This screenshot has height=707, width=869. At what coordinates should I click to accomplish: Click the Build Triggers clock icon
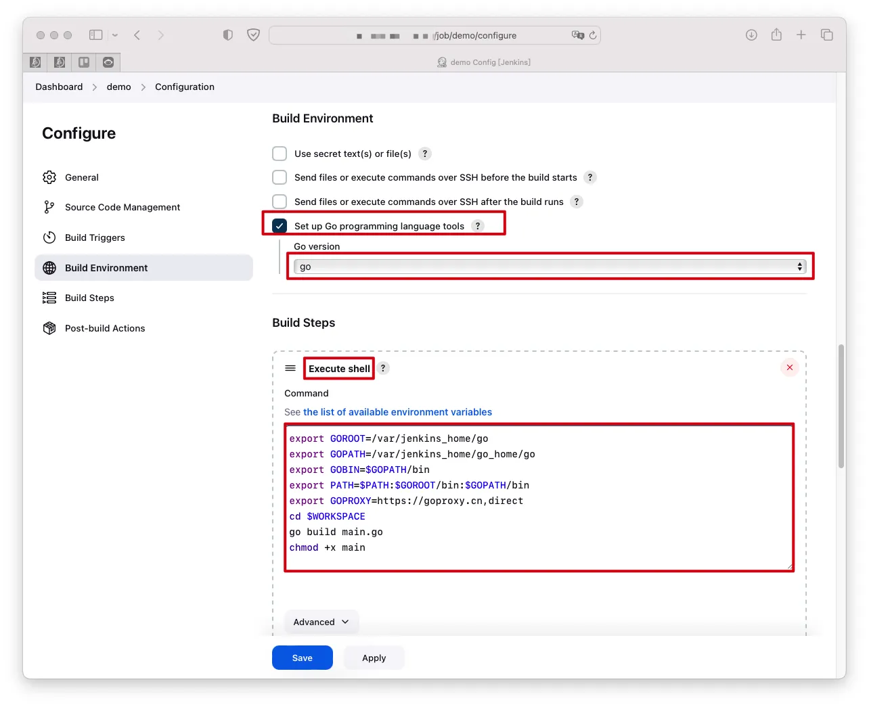click(x=49, y=237)
